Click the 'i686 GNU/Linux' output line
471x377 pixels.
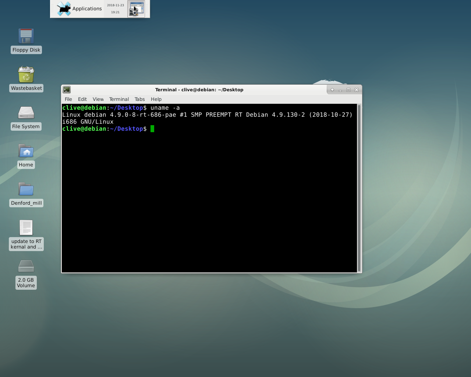pyautogui.click(x=88, y=122)
